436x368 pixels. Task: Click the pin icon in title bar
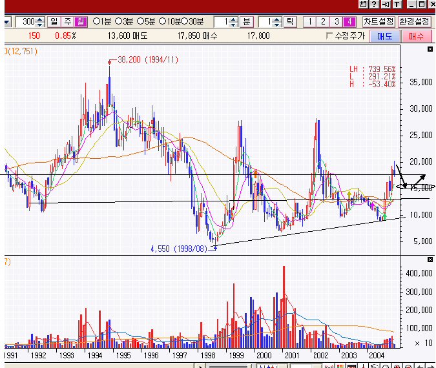click(x=364, y=4)
